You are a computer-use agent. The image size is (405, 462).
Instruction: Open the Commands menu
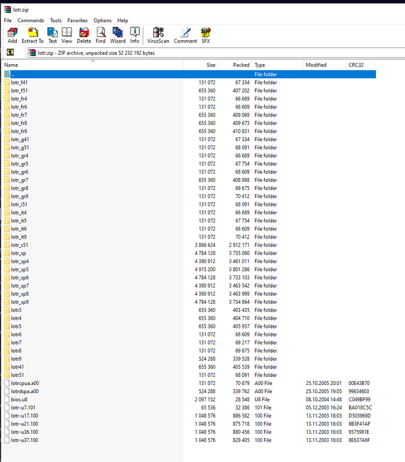tap(31, 20)
